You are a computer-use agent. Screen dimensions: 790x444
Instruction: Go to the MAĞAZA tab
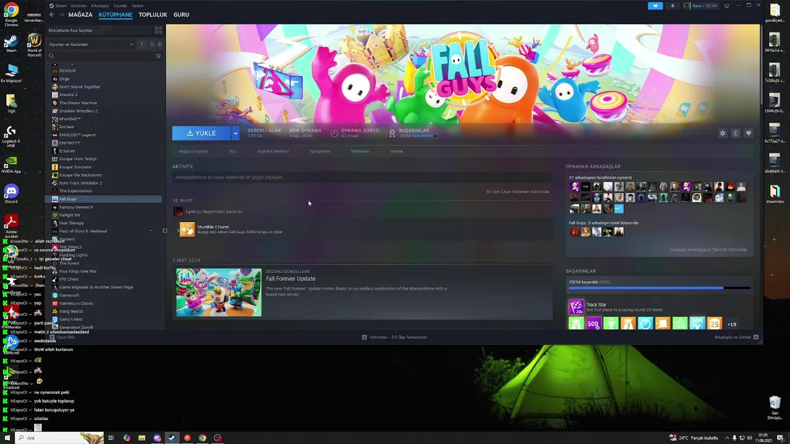[x=80, y=15]
